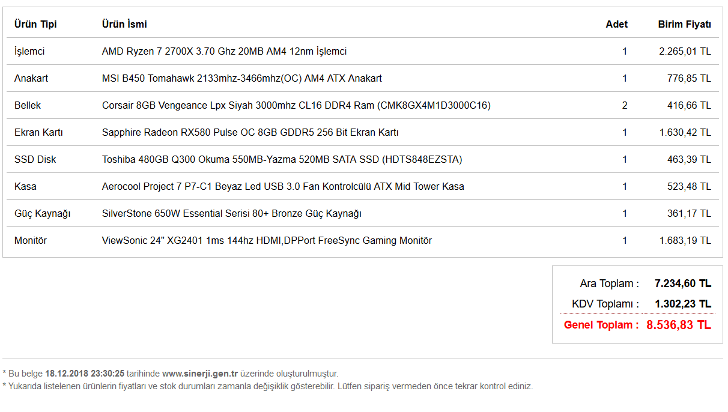Image resolution: width=728 pixels, height=412 pixels.
Task: Click the Birim Fiyatı column header
Action: pos(685,25)
